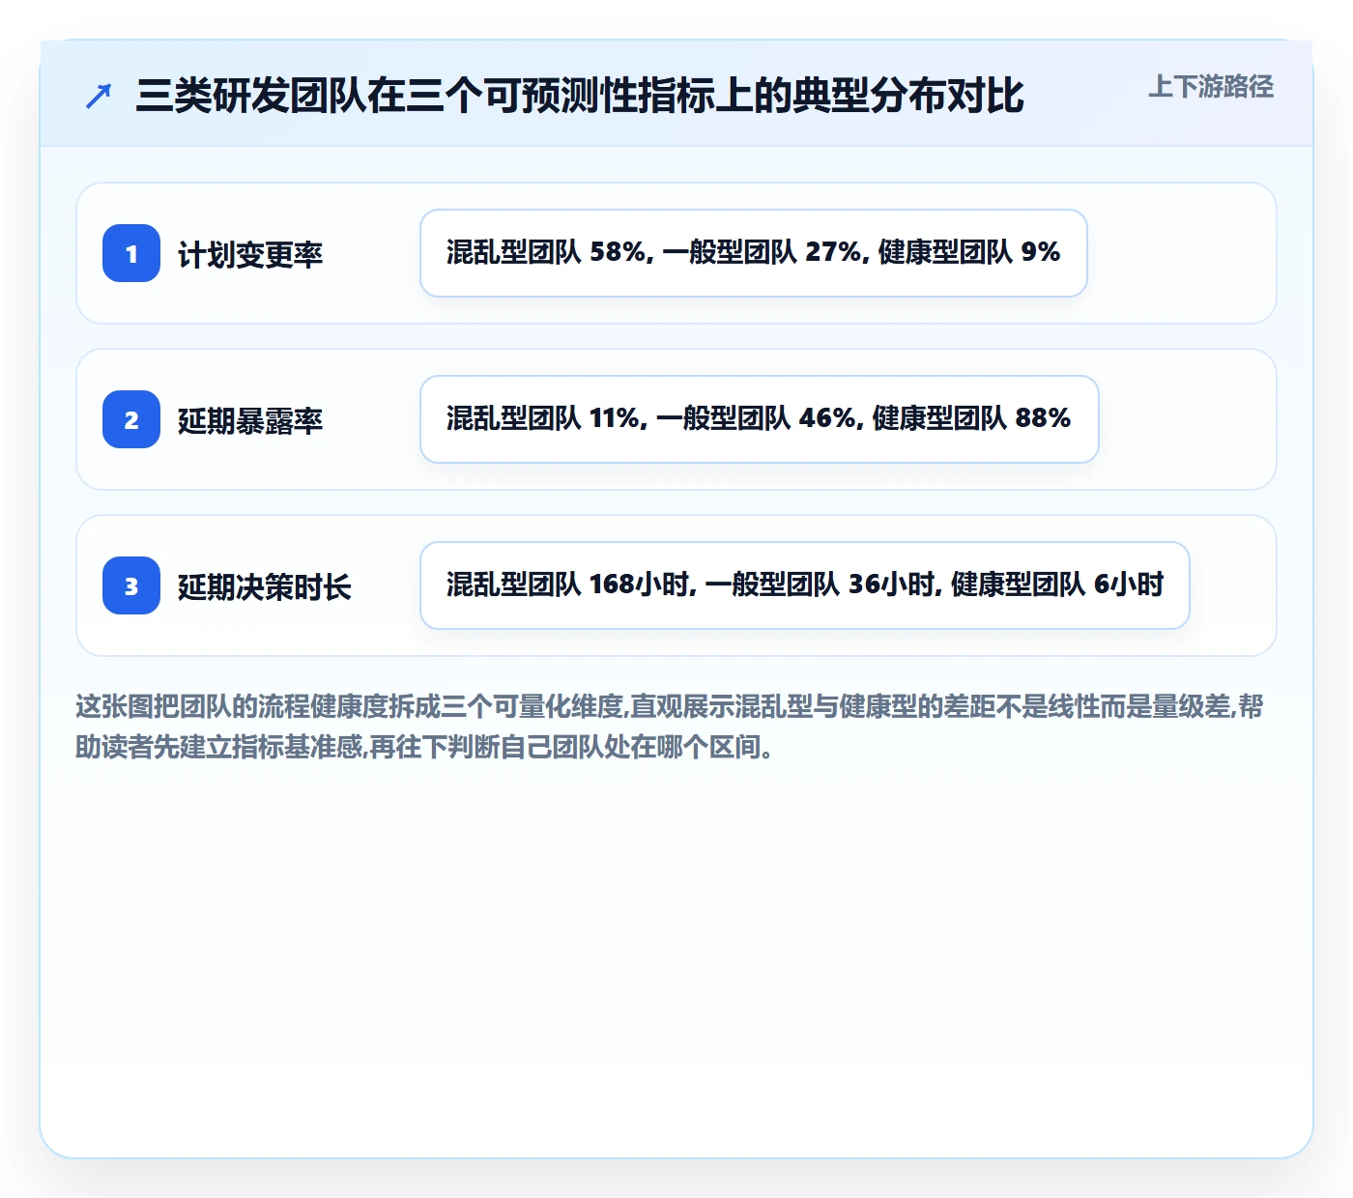
Task: Click the title 三类研发团队在三个可预测性指标上的典型分布对比
Action: click(x=580, y=96)
